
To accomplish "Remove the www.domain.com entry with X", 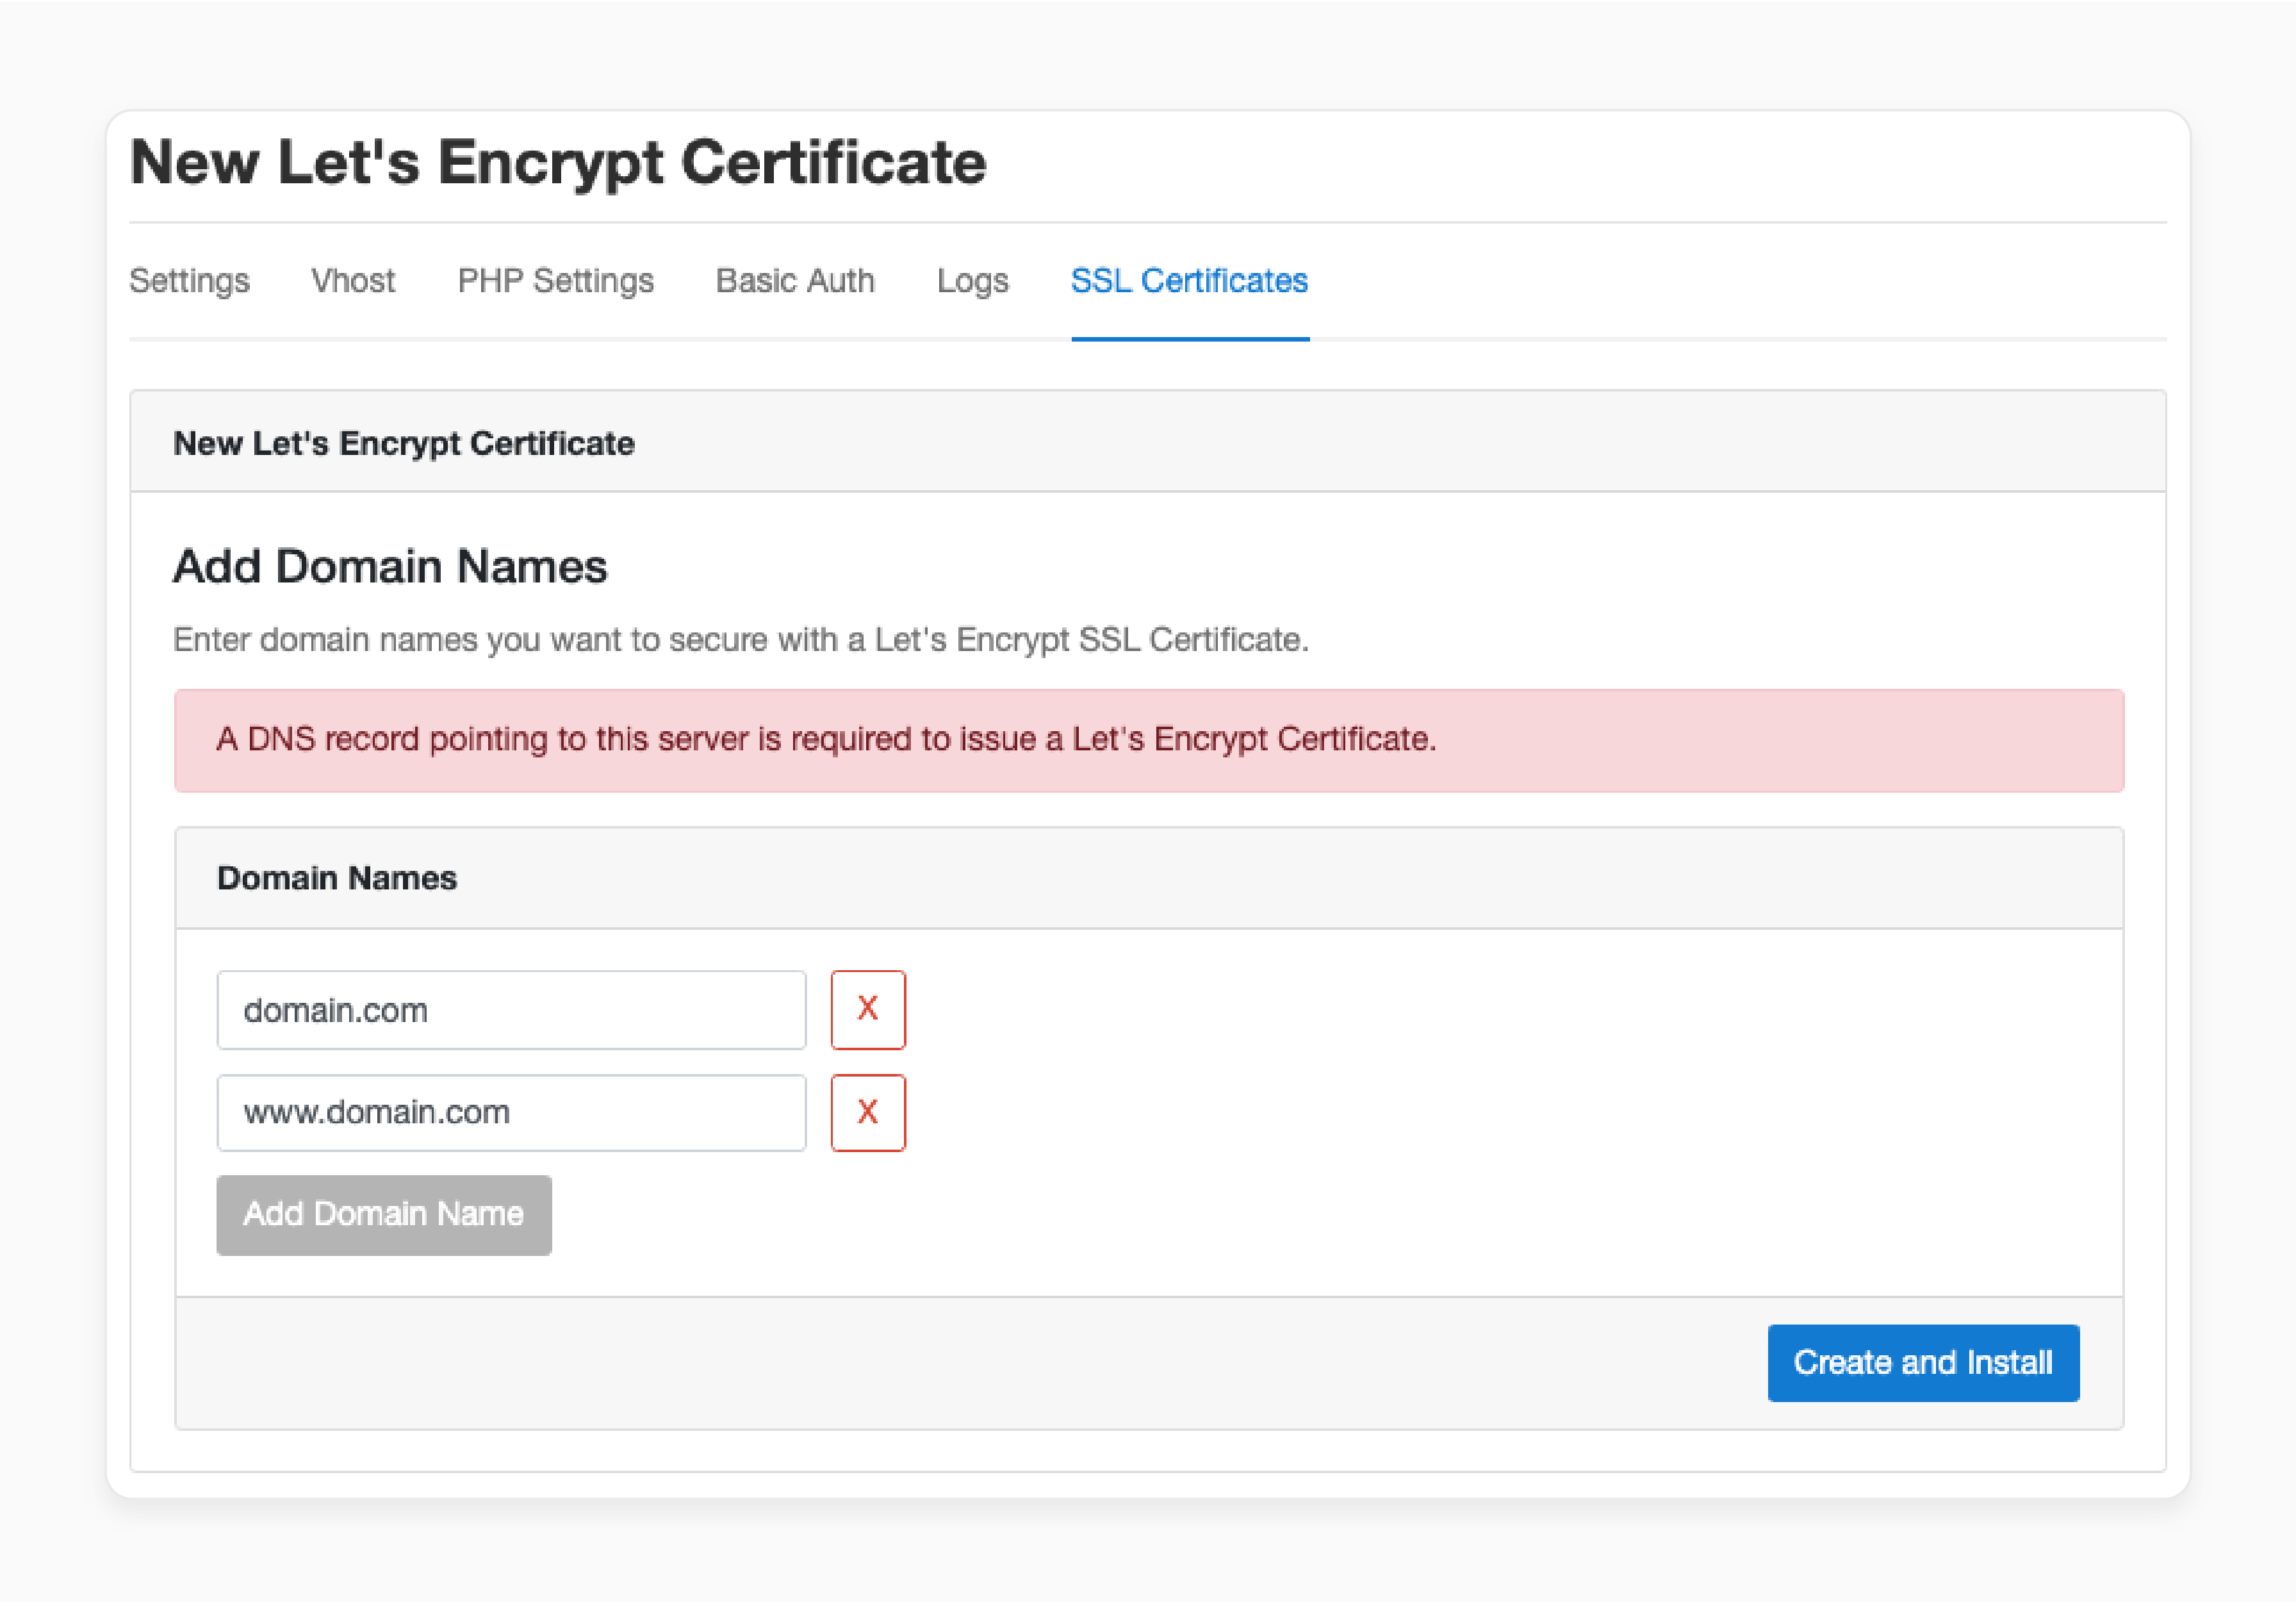I will pyautogui.click(x=868, y=1112).
